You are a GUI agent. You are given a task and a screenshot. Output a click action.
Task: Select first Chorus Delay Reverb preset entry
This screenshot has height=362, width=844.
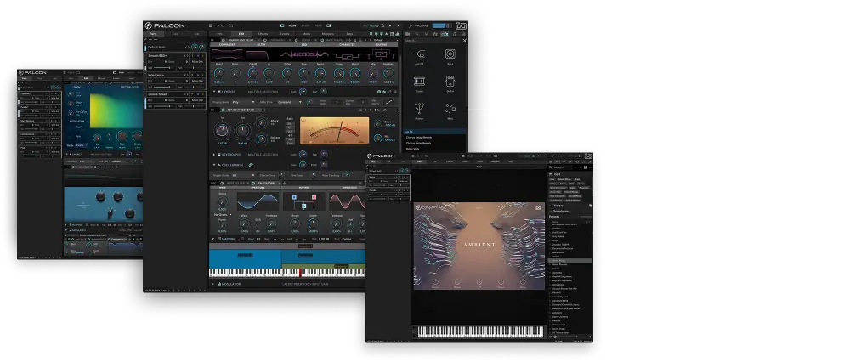coord(419,137)
